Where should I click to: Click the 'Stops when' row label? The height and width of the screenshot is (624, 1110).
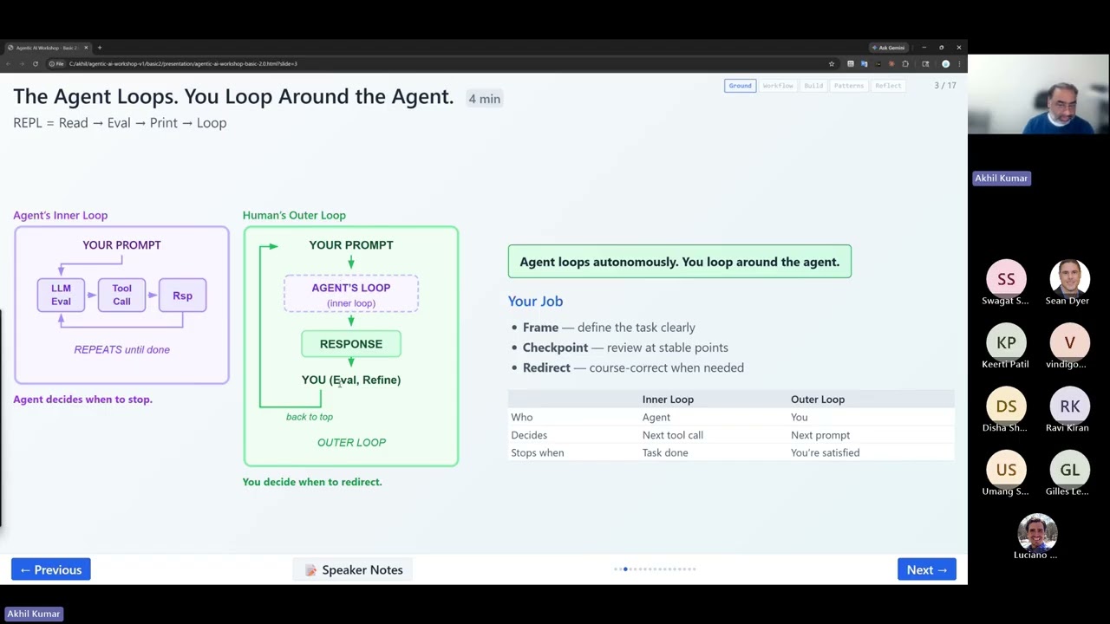(538, 452)
